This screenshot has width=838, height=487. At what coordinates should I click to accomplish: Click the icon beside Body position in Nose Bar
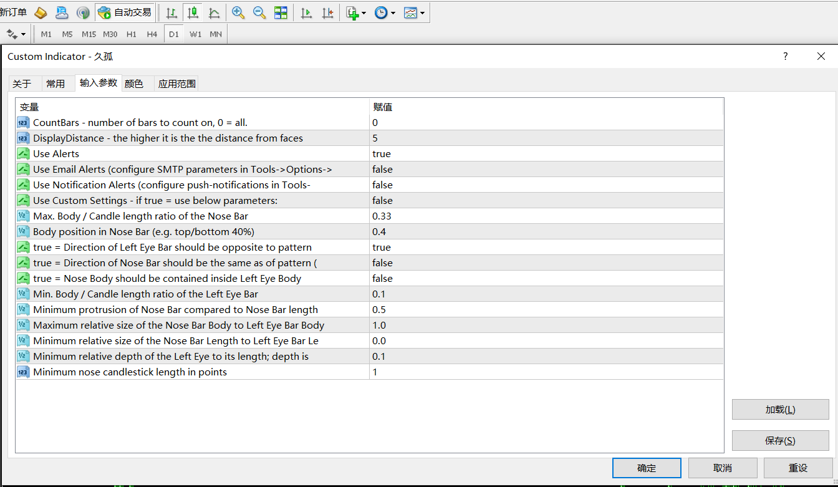tap(23, 231)
